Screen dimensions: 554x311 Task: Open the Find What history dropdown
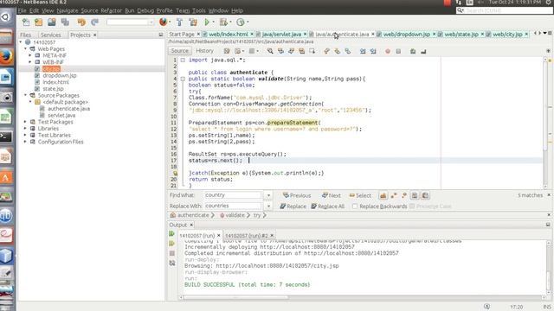click(x=268, y=195)
